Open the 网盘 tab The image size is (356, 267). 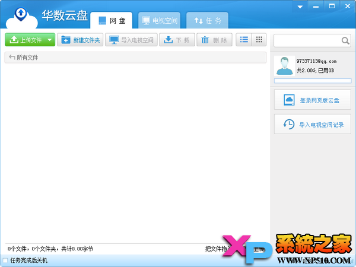pyautogui.click(x=112, y=20)
